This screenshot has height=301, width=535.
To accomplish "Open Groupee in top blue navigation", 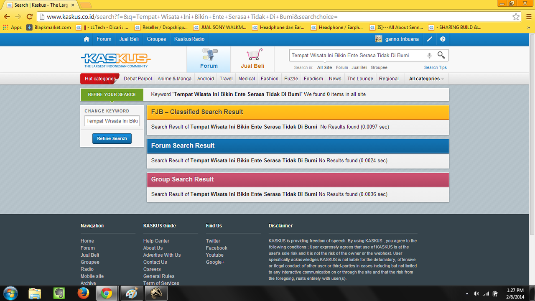I will (x=156, y=39).
